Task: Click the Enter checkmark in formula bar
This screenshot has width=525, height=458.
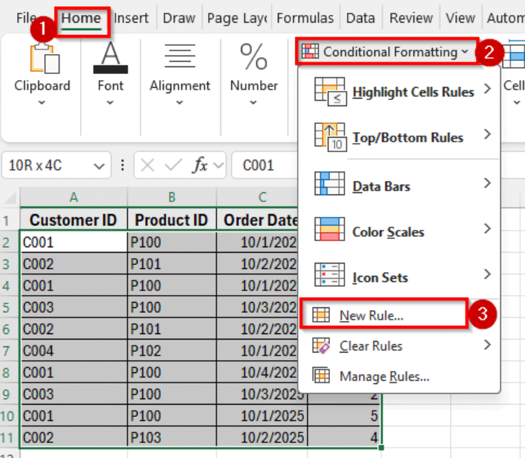Action: pyautogui.click(x=173, y=165)
